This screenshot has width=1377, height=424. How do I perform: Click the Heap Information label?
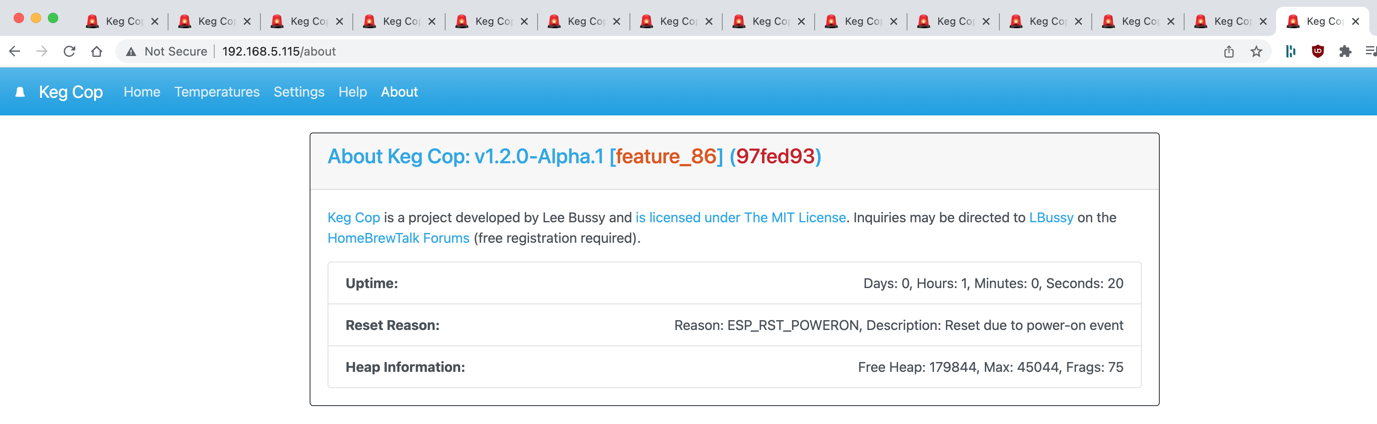(405, 368)
